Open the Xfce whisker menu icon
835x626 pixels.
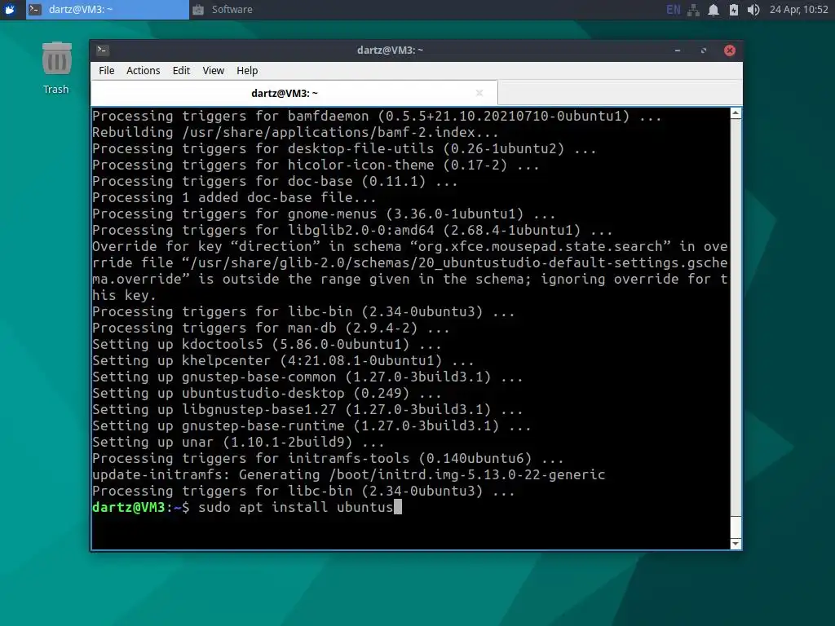10,10
